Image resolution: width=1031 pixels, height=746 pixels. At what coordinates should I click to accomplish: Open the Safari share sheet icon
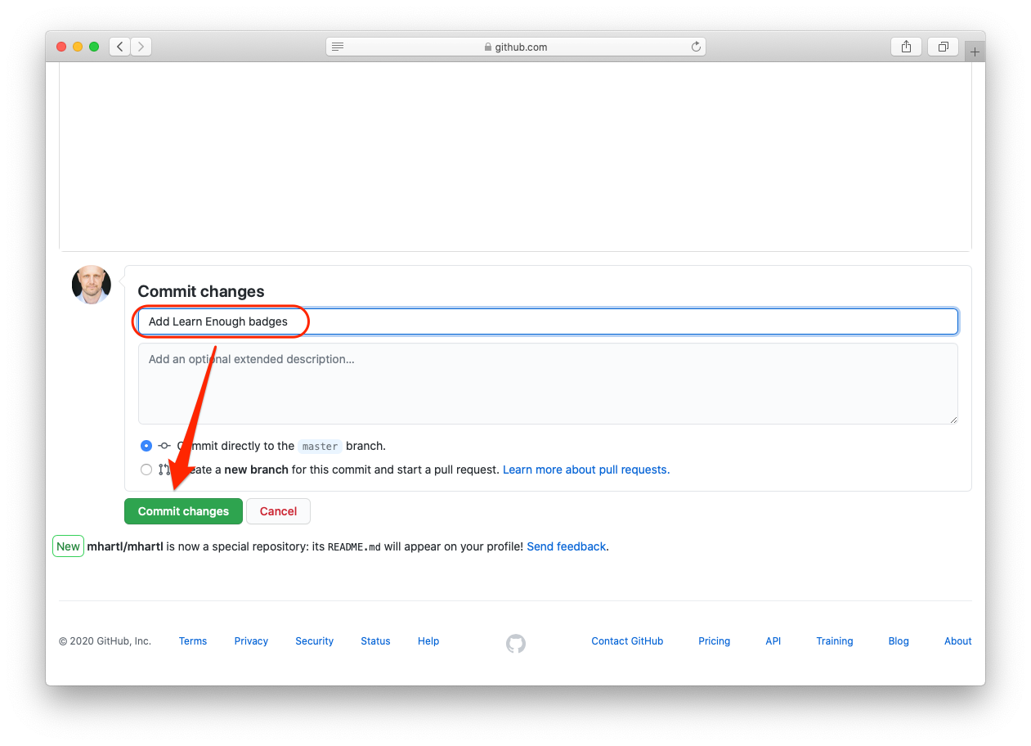point(906,47)
